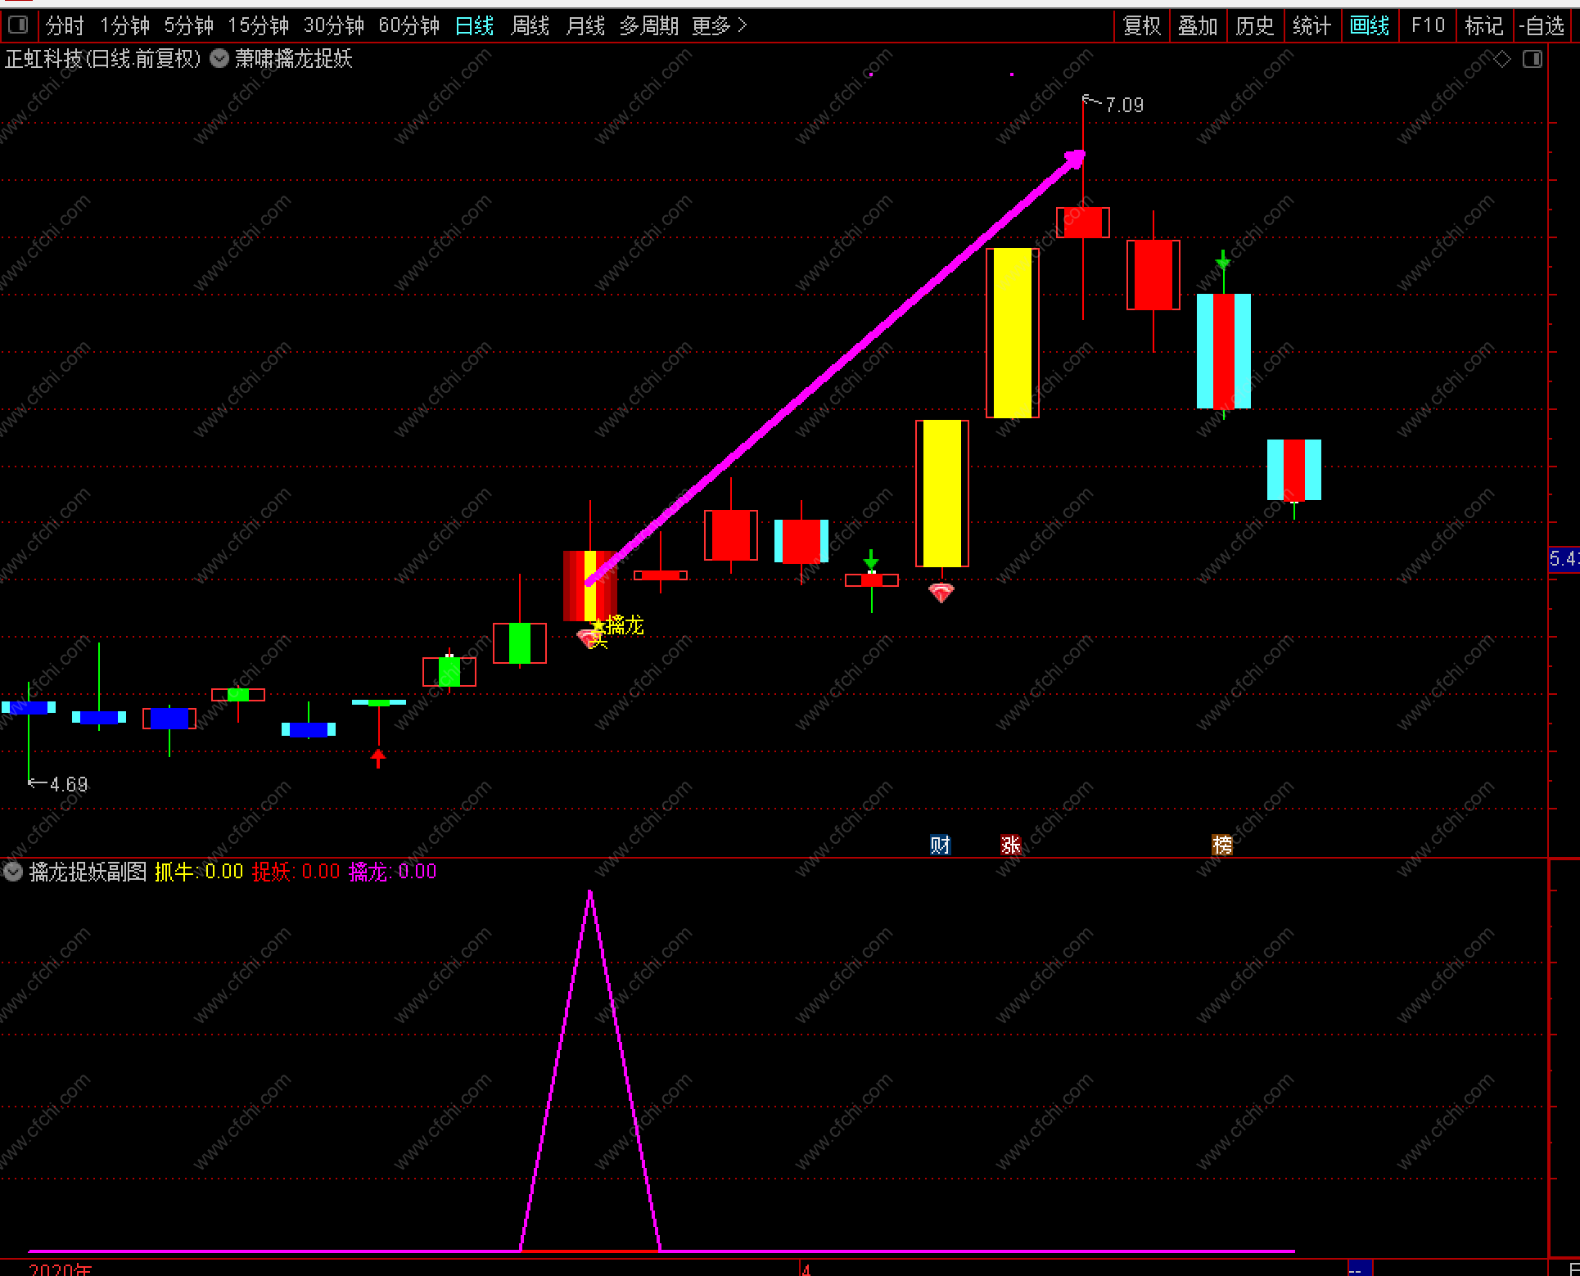Viewport: 1580px width, 1276px height.
Task: Switch to the 60分钟 period tab
Action: coord(409,25)
